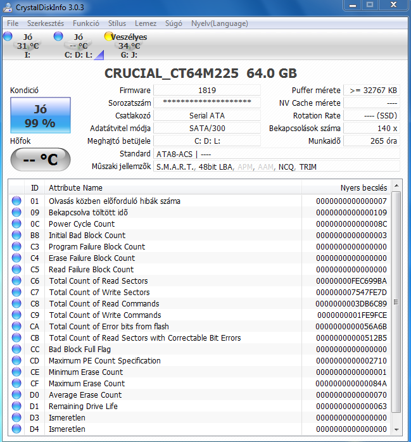Screen dimensions: 411x442
Task: Open the Stílus menu
Action: (x=117, y=23)
